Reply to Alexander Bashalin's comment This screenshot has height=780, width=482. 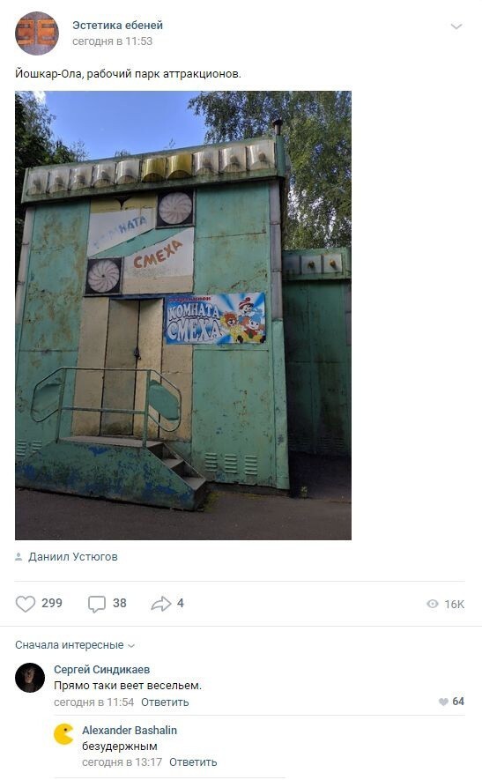[193, 762]
